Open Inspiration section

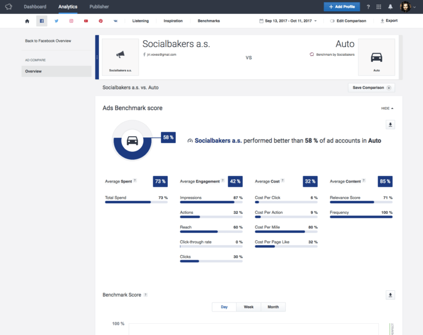[173, 21]
